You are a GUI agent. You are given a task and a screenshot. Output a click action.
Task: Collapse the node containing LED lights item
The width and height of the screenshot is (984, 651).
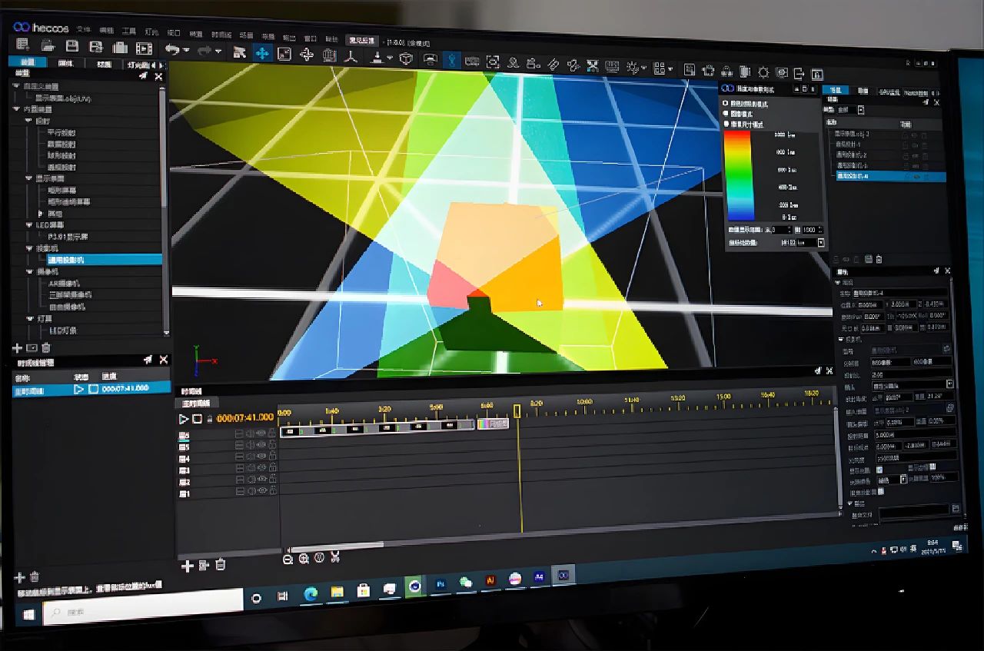(x=28, y=317)
